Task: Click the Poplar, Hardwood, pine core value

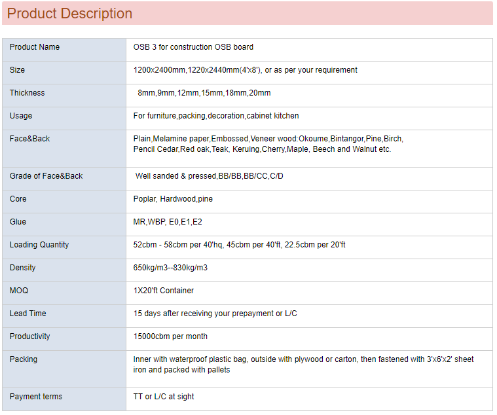Action: coord(173,199)
